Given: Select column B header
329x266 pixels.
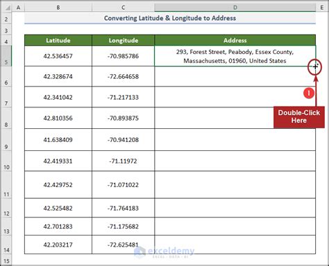Looking at the screenshot, I should 58,8.
